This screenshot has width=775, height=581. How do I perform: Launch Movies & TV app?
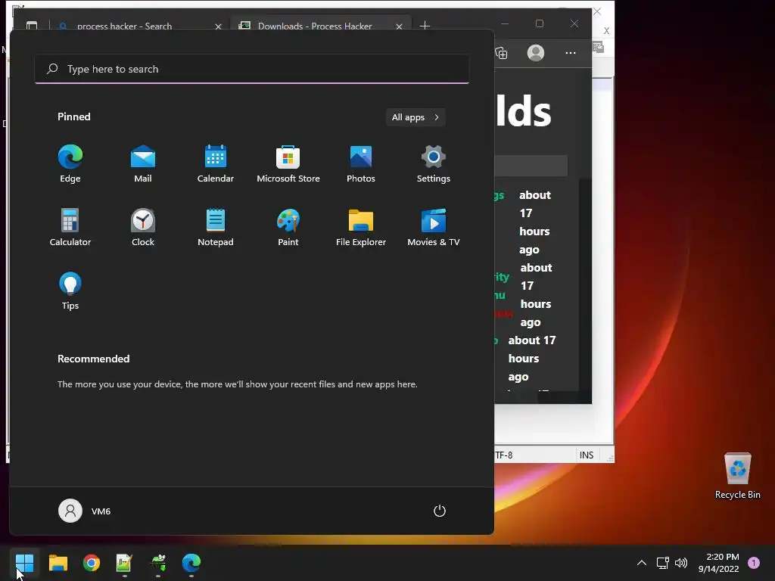[434, 227]
